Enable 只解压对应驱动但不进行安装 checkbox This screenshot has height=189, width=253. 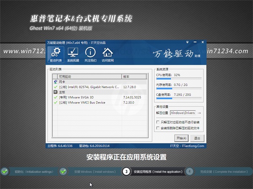tap(158, 122)
